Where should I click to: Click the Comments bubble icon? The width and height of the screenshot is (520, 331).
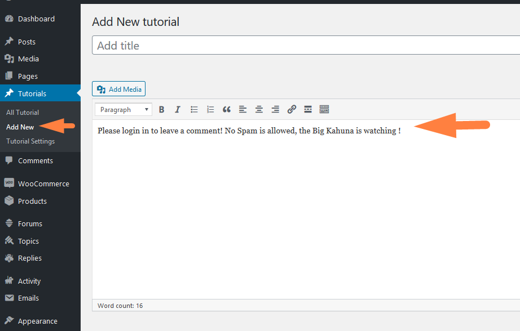pyautogui.click(x=9, y=160)
